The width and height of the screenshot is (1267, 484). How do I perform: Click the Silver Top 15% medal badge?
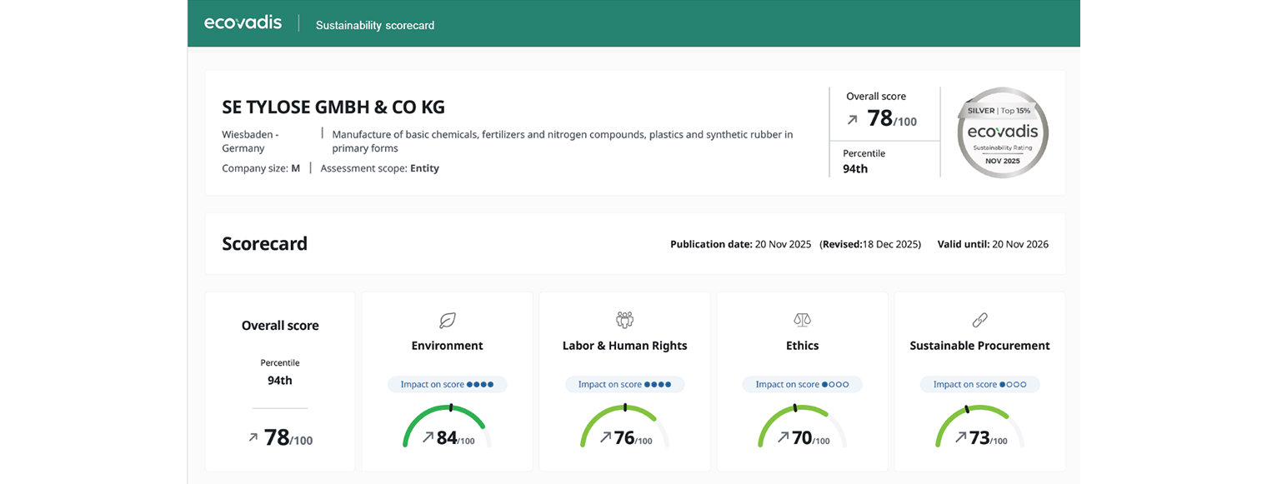click(x=1001, y=132)
